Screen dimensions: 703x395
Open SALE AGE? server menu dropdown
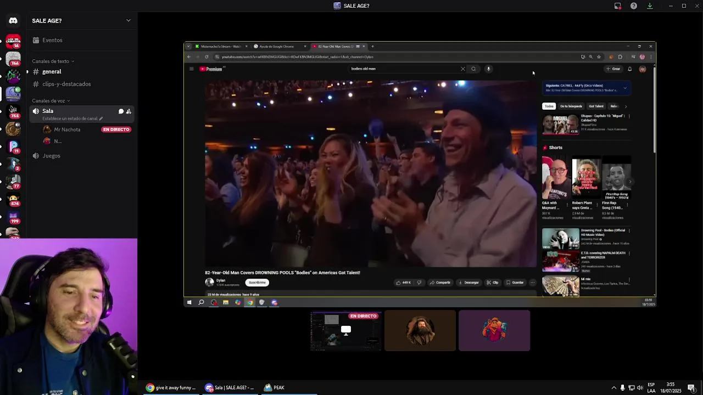pyautogui.click(x=129, y=21)
